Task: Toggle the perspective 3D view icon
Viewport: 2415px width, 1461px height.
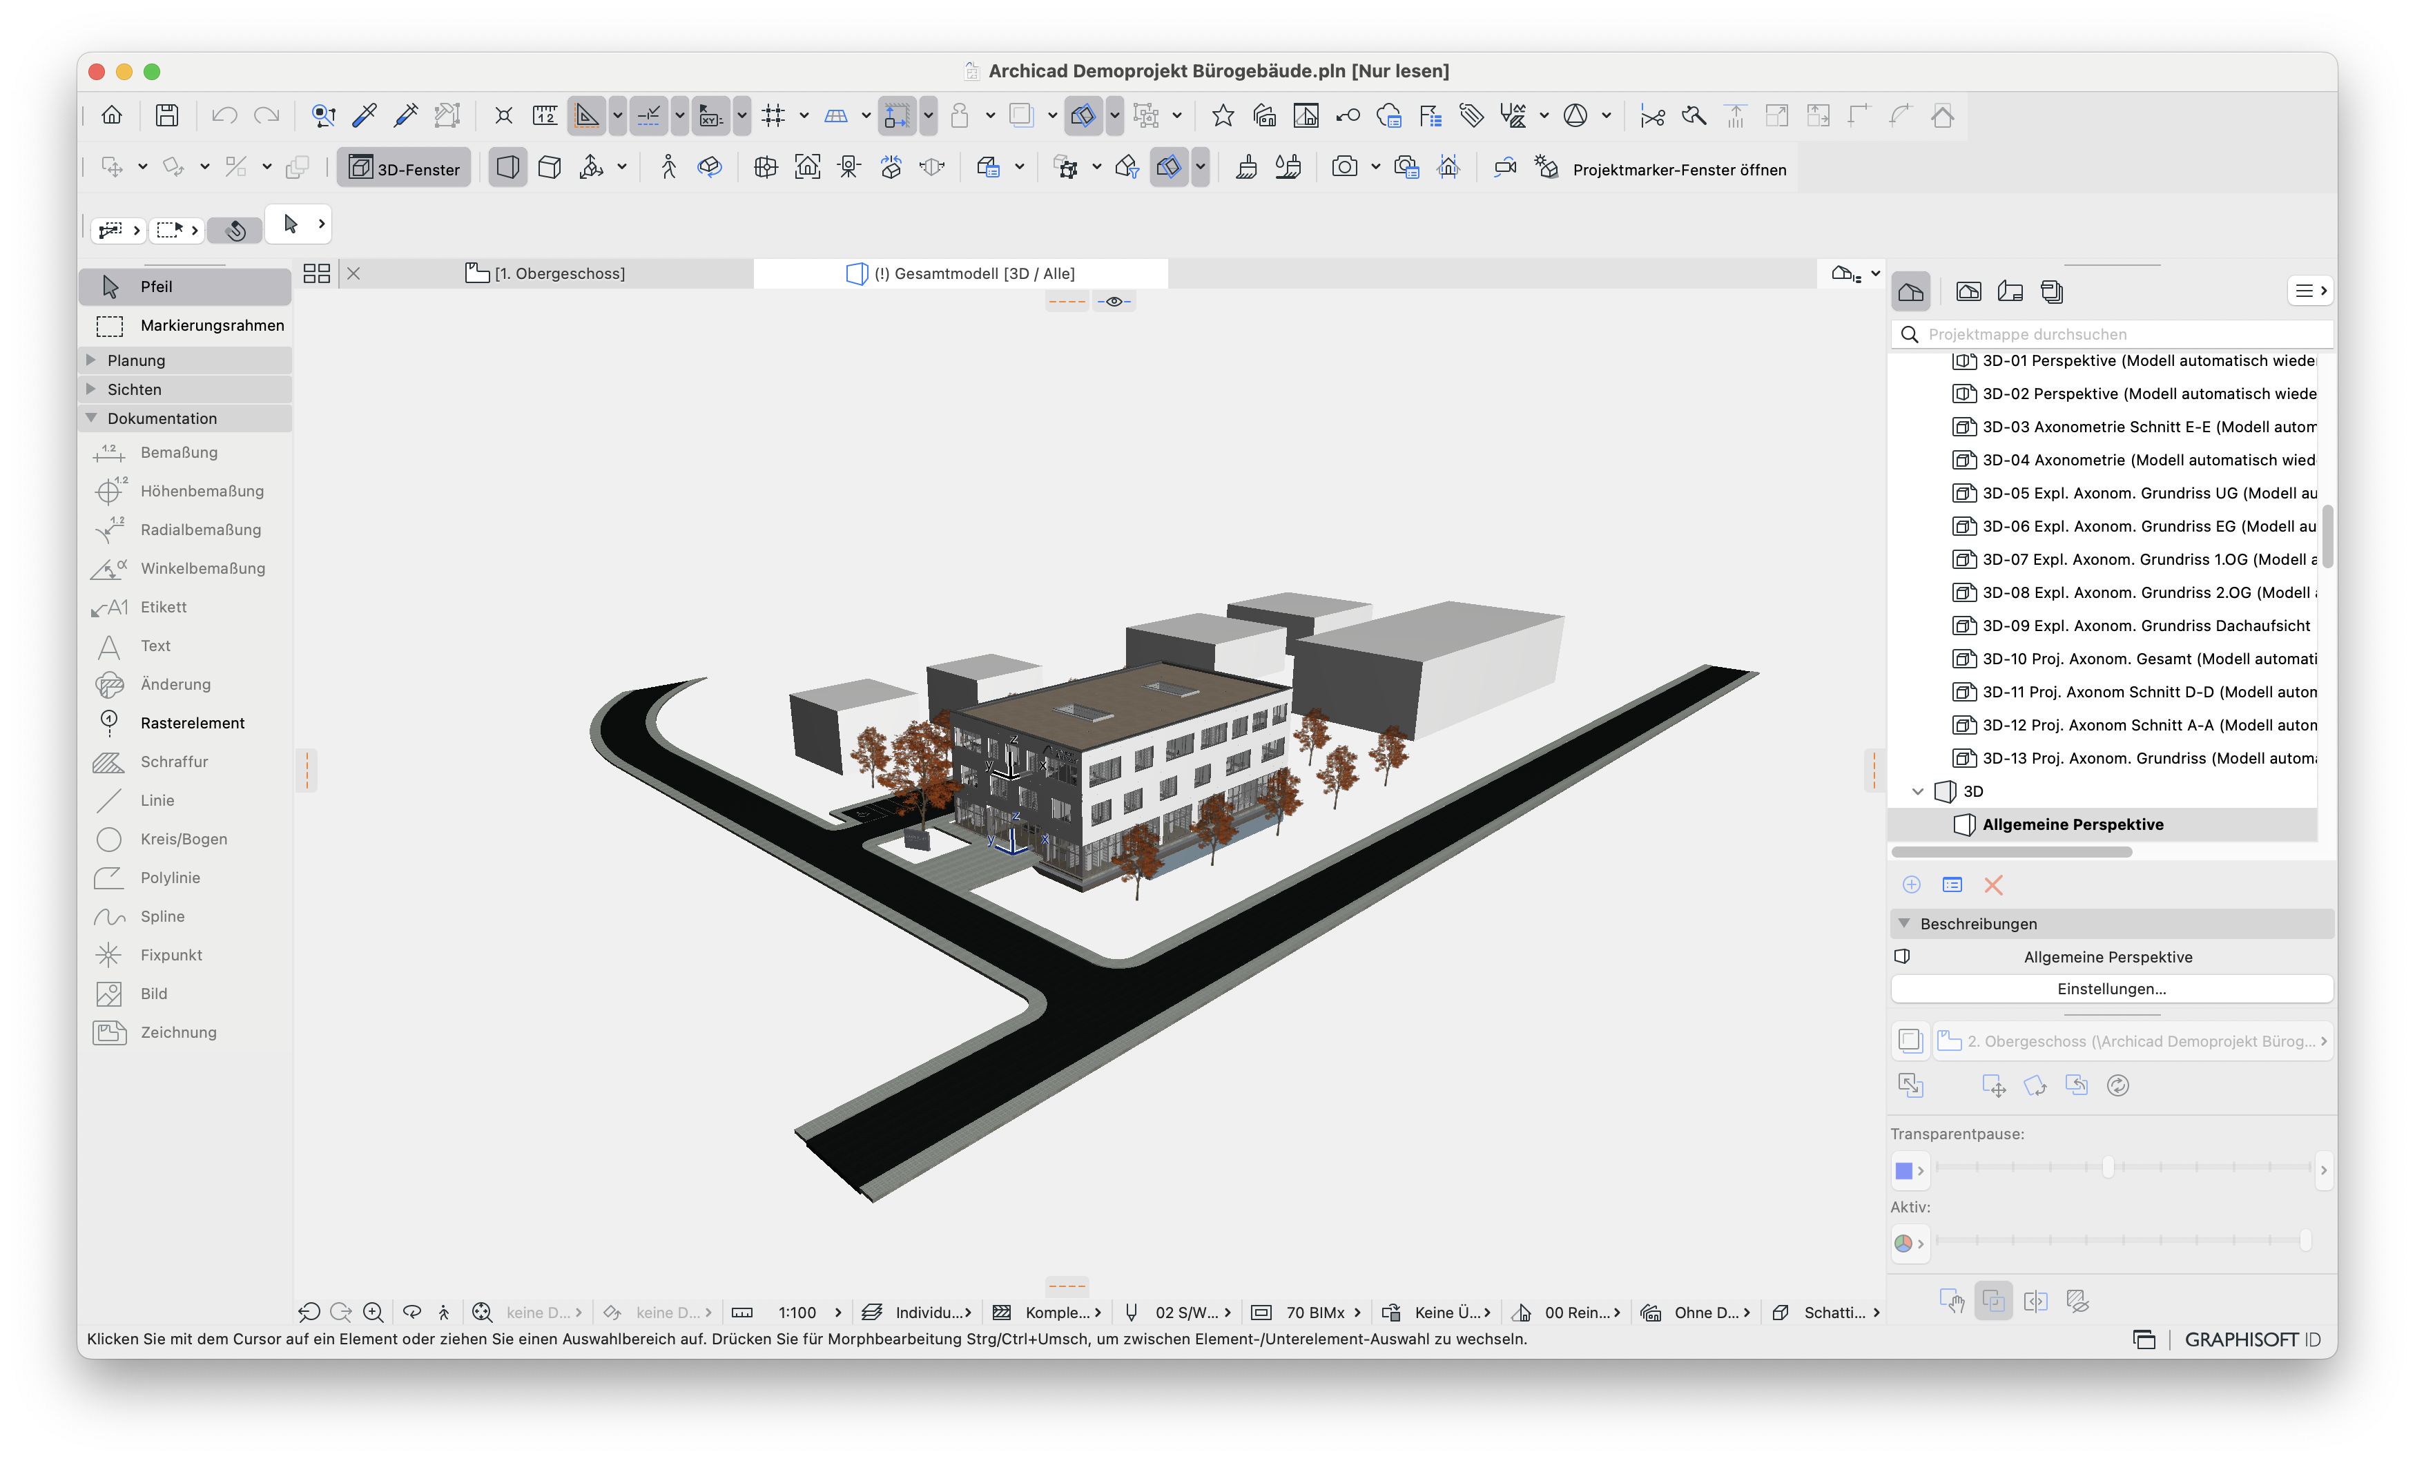Action: tap(507, 168)
